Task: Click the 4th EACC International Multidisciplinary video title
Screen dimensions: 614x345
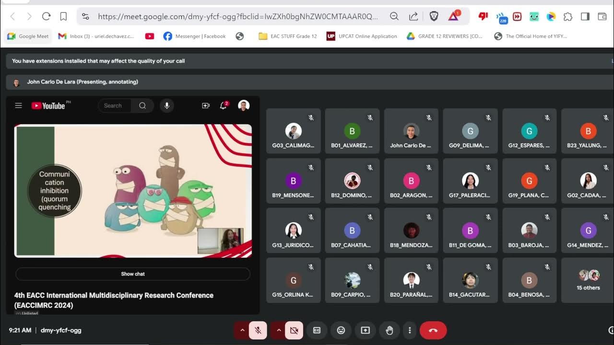Action: [x=114, y=300]
